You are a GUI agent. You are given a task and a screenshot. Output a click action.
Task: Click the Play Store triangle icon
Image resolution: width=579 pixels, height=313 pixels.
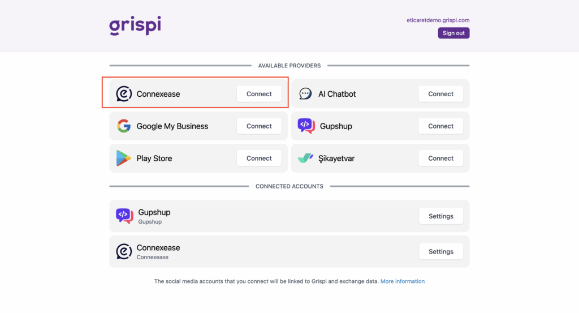[x=123, y=158]
